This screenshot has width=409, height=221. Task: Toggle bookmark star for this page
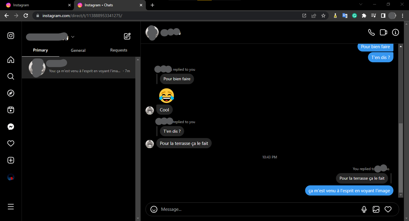[x=323, y=16]
